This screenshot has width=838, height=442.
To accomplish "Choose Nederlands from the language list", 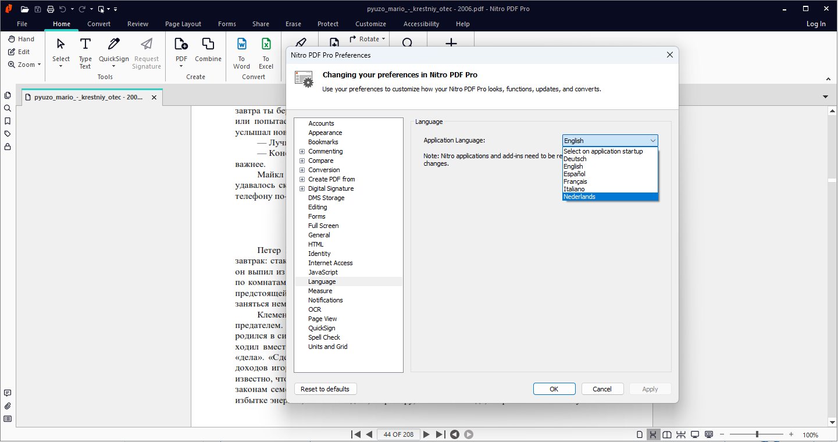I will click(609, 197).
